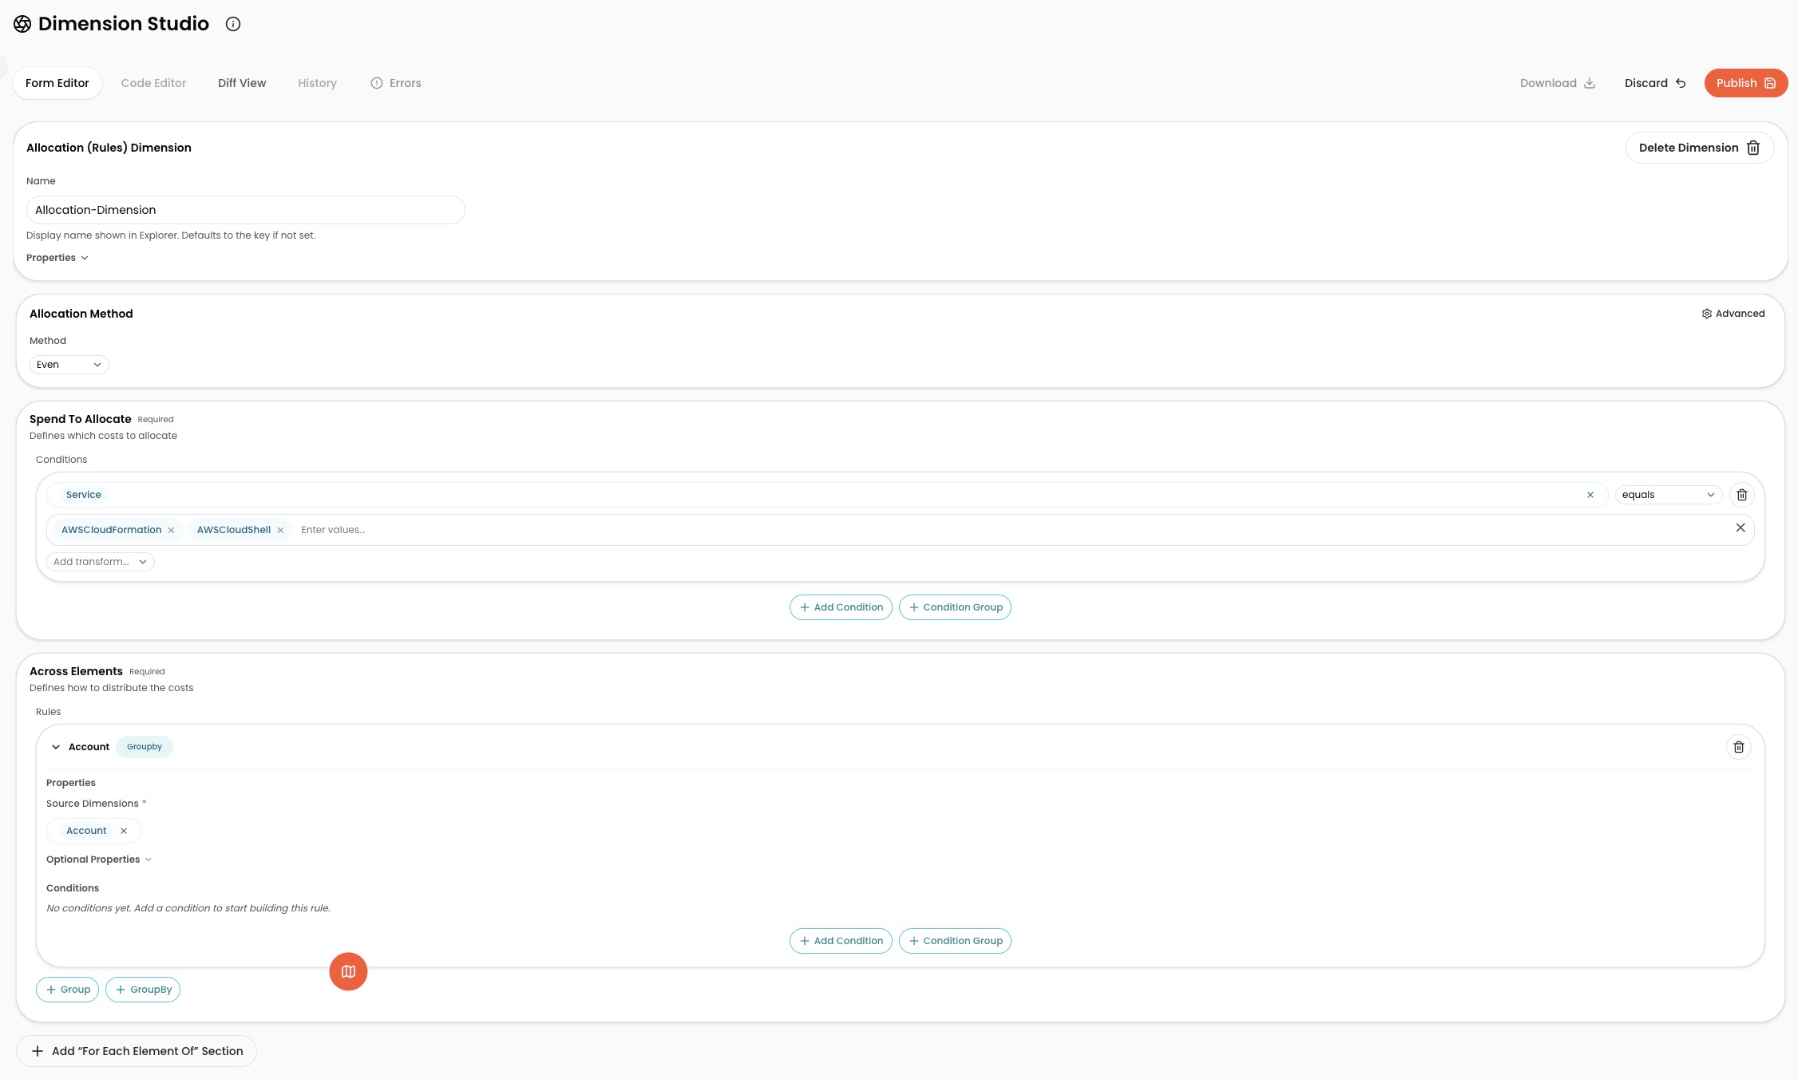The width and height of the screenshot is (1798, 1079).
Task: Publish the dimension
Action: (1746, 83)
